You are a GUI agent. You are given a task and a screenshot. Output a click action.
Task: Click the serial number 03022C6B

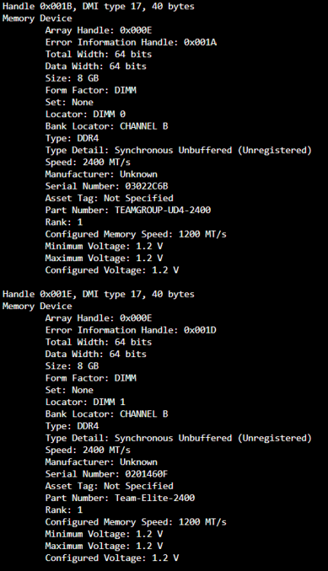point(146,186)
